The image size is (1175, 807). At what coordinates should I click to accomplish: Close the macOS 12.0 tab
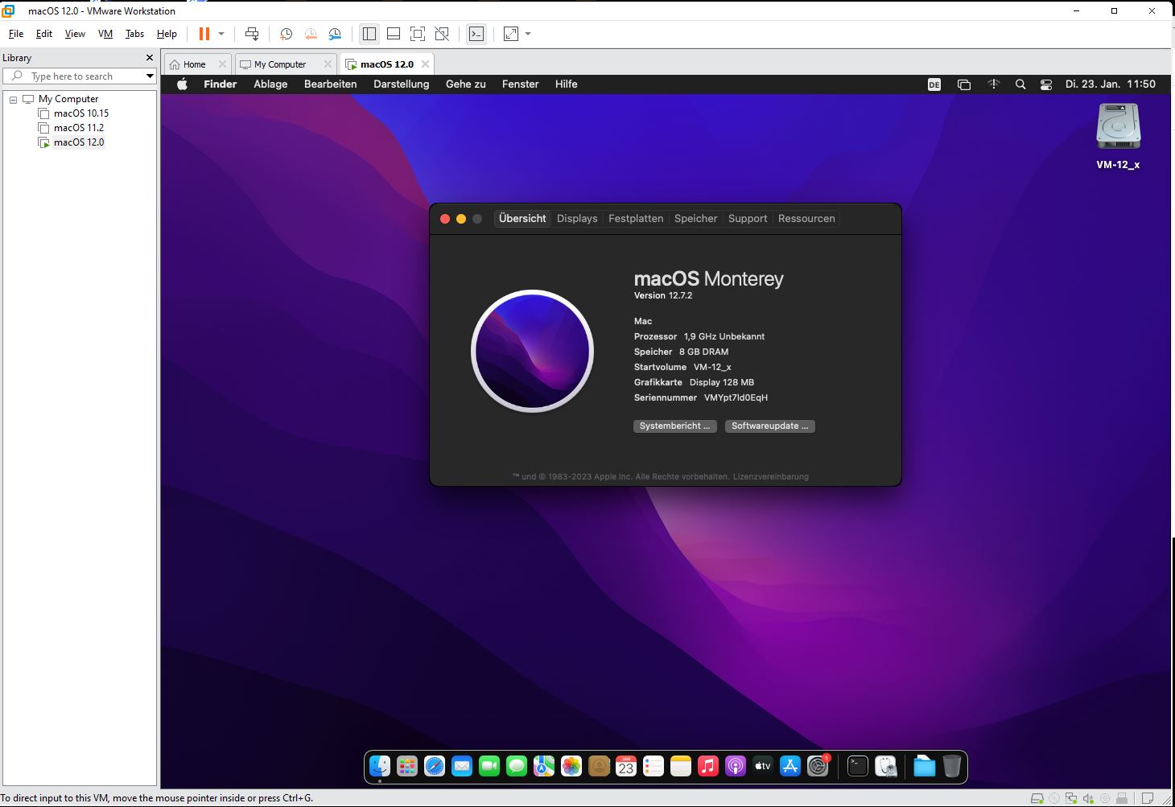point(426,64)
